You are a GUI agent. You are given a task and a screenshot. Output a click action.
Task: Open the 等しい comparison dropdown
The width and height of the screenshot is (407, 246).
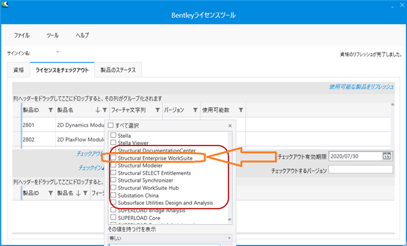point(170,238)
